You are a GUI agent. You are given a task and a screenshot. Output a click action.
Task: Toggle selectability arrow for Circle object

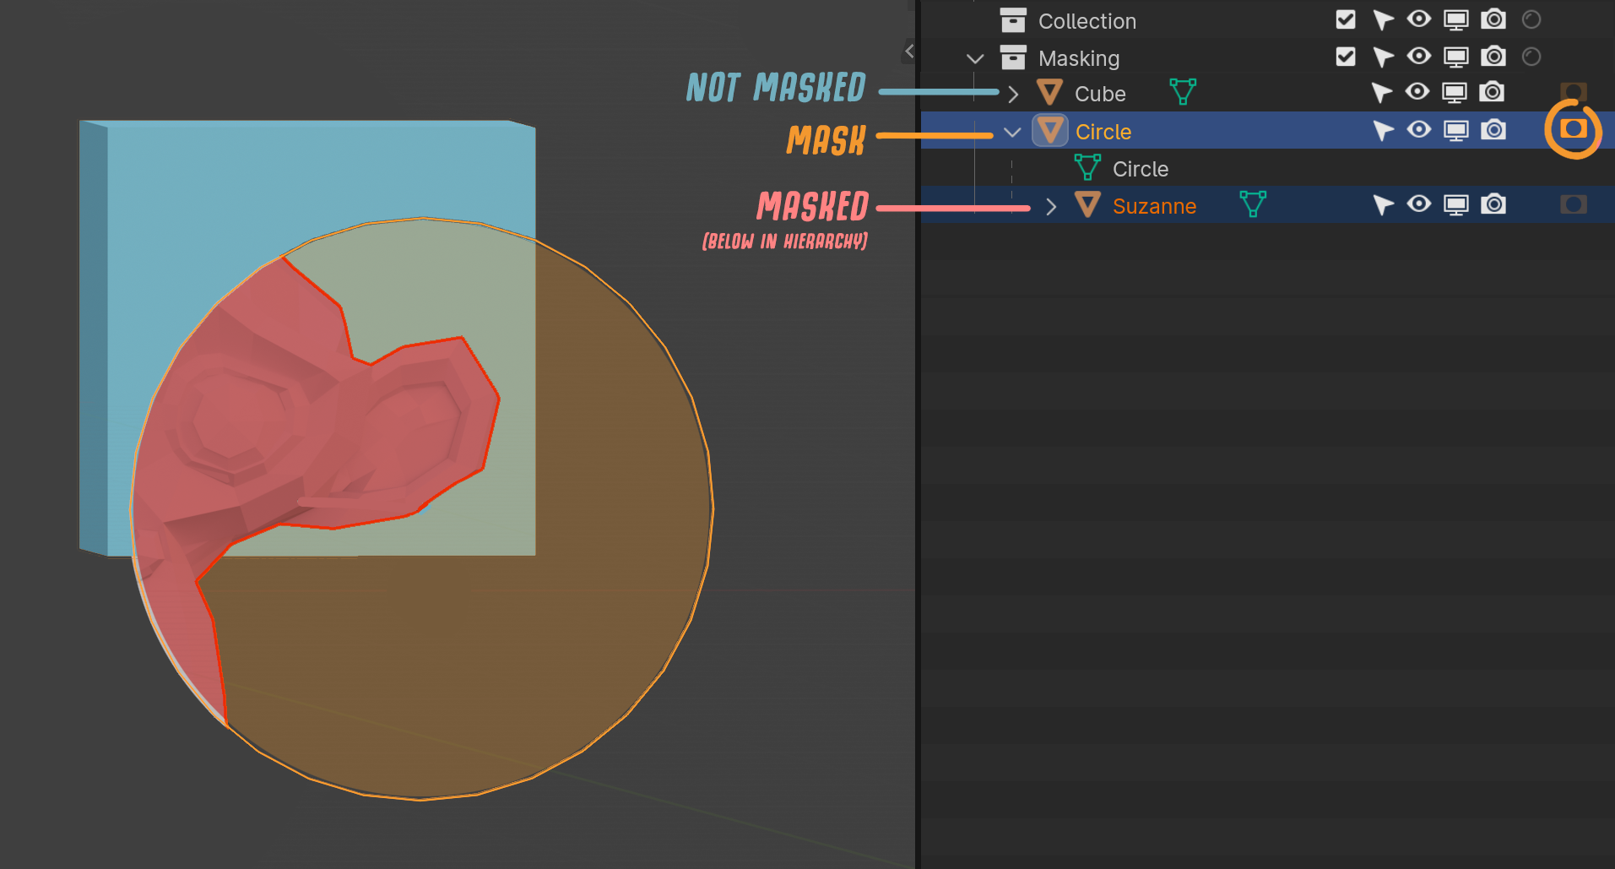[1383, 130]
